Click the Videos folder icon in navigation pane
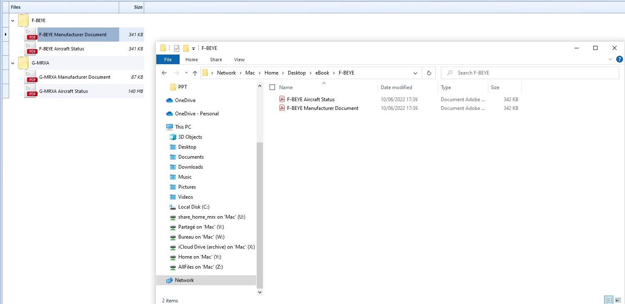 pos(173,197)
